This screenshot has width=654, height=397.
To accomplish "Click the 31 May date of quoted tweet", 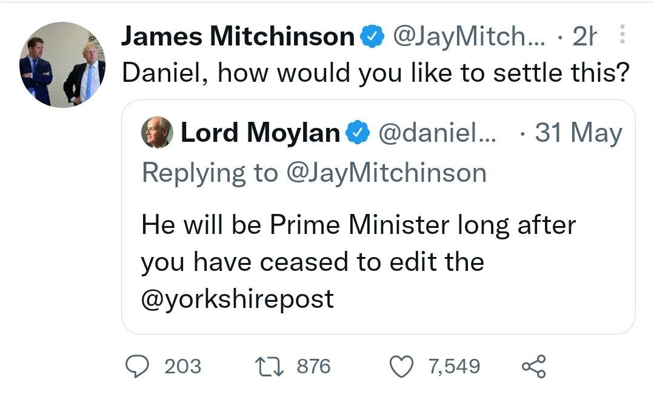I will pyautogui.click(x=578, y=133).
